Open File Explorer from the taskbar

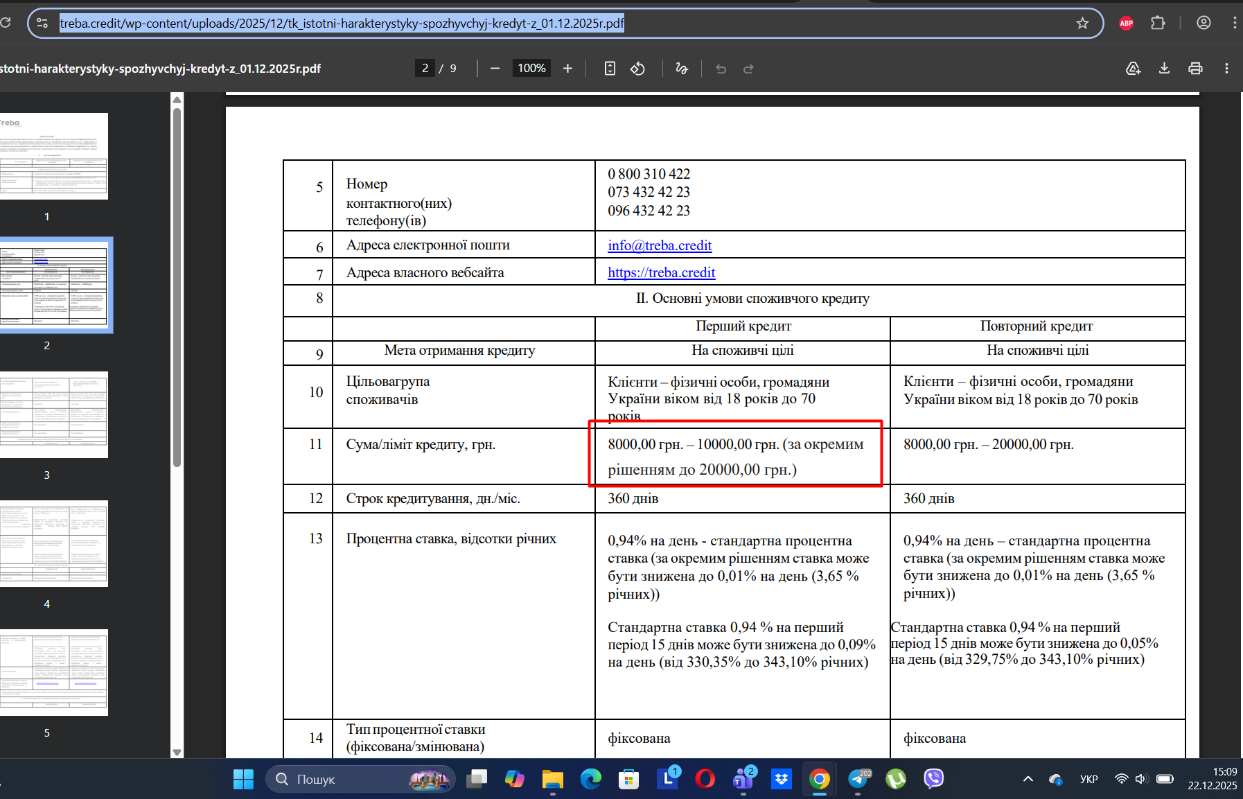pos(552,779)
